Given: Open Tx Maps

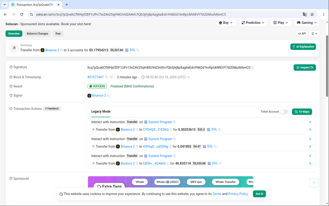Looking at the screenshot, I should 302,112.
